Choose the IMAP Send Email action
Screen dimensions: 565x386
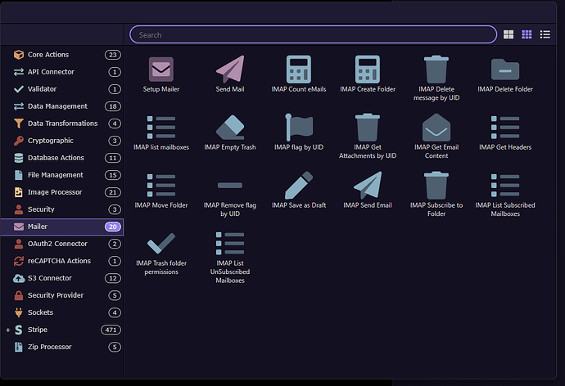[x=368, y=191]
